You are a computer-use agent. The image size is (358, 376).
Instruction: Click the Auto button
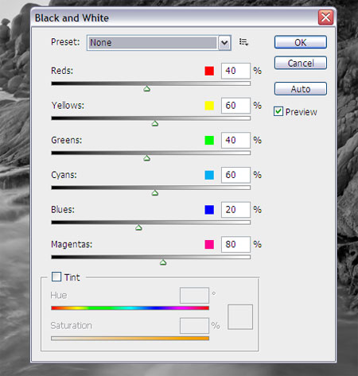301,89
